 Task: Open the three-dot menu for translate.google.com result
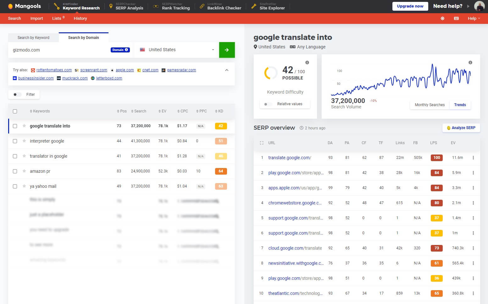[x=474, y=158]
